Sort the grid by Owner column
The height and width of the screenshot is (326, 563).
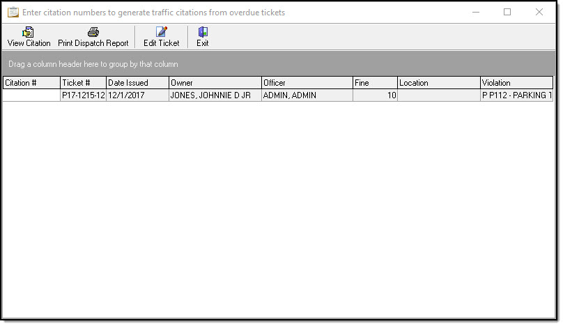click(x=214, y=83)
